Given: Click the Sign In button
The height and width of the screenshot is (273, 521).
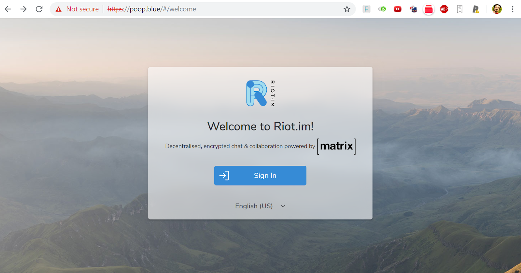Looking at the screenshot, I should [x=260, y=175].
